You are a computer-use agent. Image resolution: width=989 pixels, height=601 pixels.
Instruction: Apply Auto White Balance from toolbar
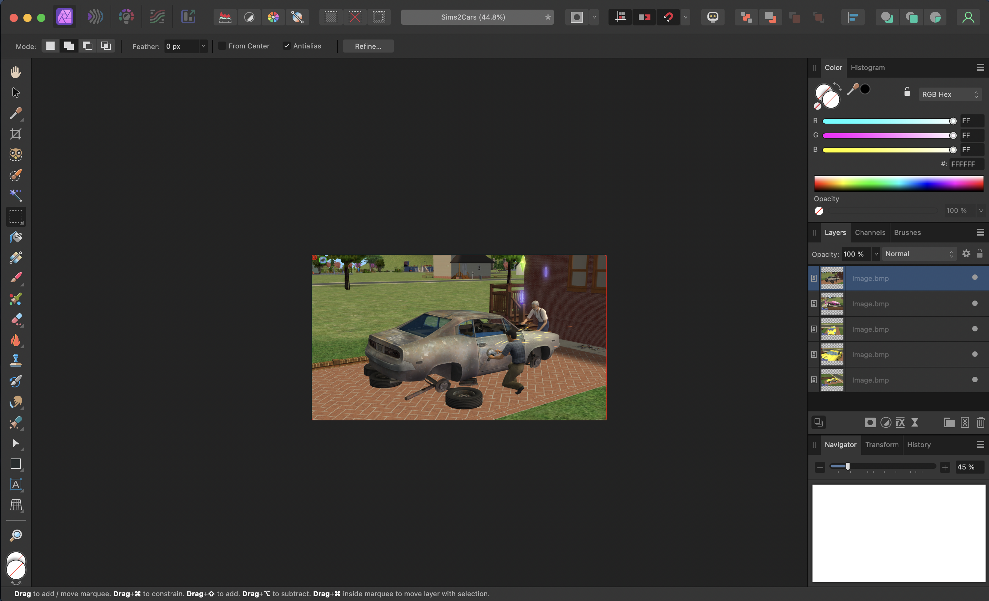pyautogui.click(x=297, y=17)
